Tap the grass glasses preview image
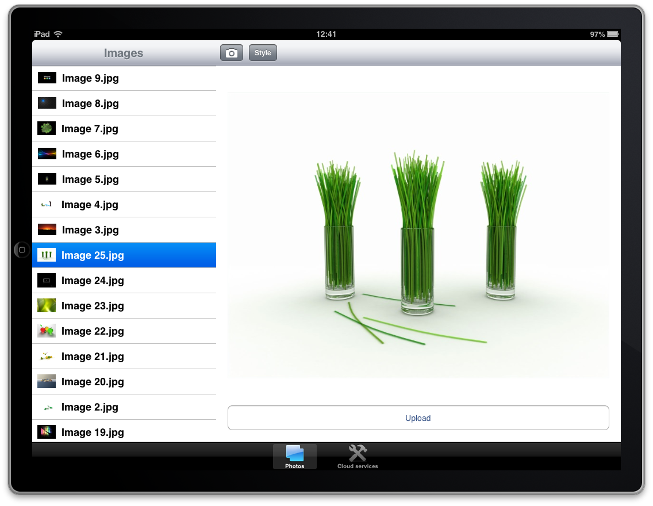This screenshot has width=653, height=506. pos(418,235)
